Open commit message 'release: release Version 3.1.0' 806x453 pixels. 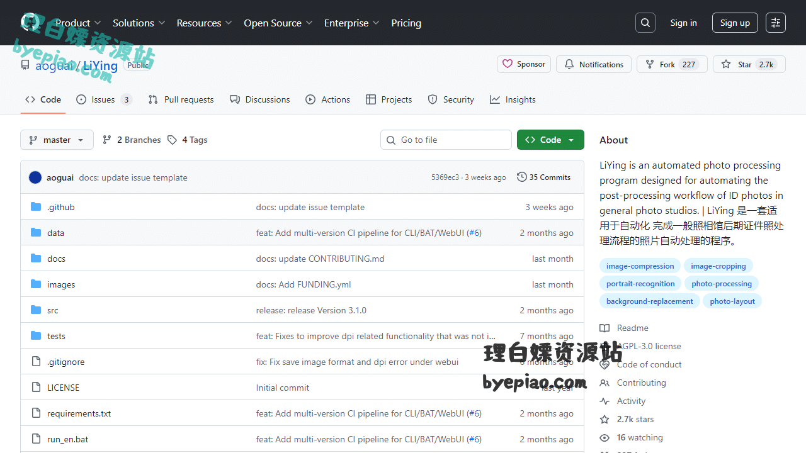click(x=311, y=310)
